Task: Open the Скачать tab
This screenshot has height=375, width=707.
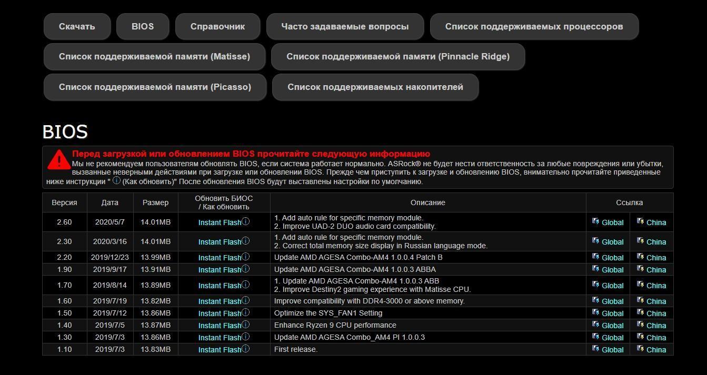Action: point(77,26)
